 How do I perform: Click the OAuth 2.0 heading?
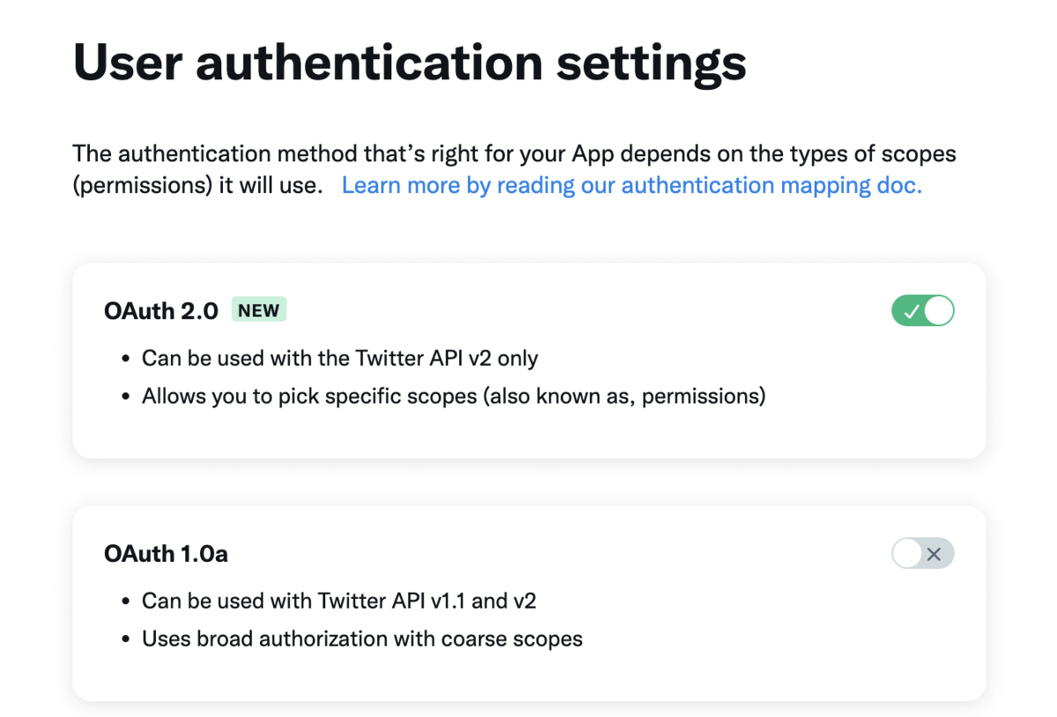click(161, 311)
